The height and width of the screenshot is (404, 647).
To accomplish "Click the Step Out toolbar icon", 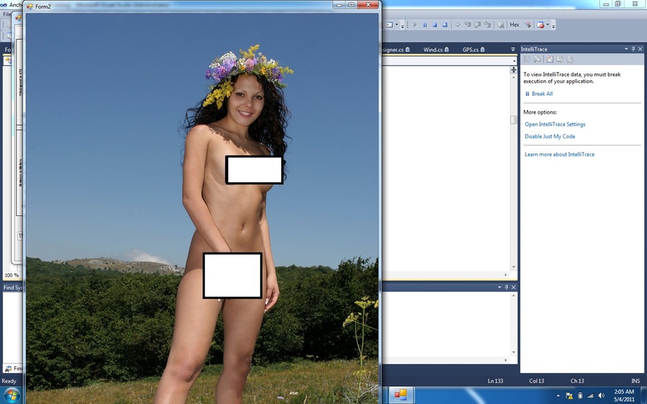I will [x=487, y=25].
